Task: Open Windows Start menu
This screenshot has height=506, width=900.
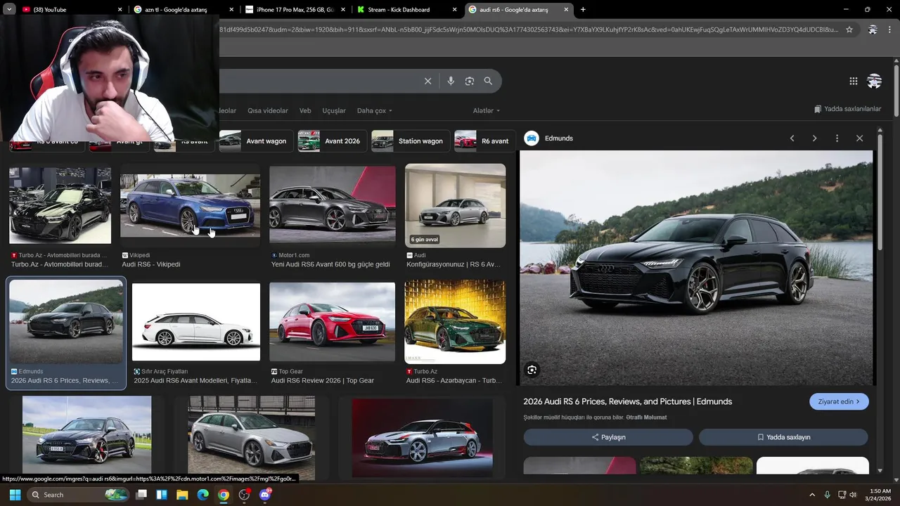Action: [x=15, y=495]
